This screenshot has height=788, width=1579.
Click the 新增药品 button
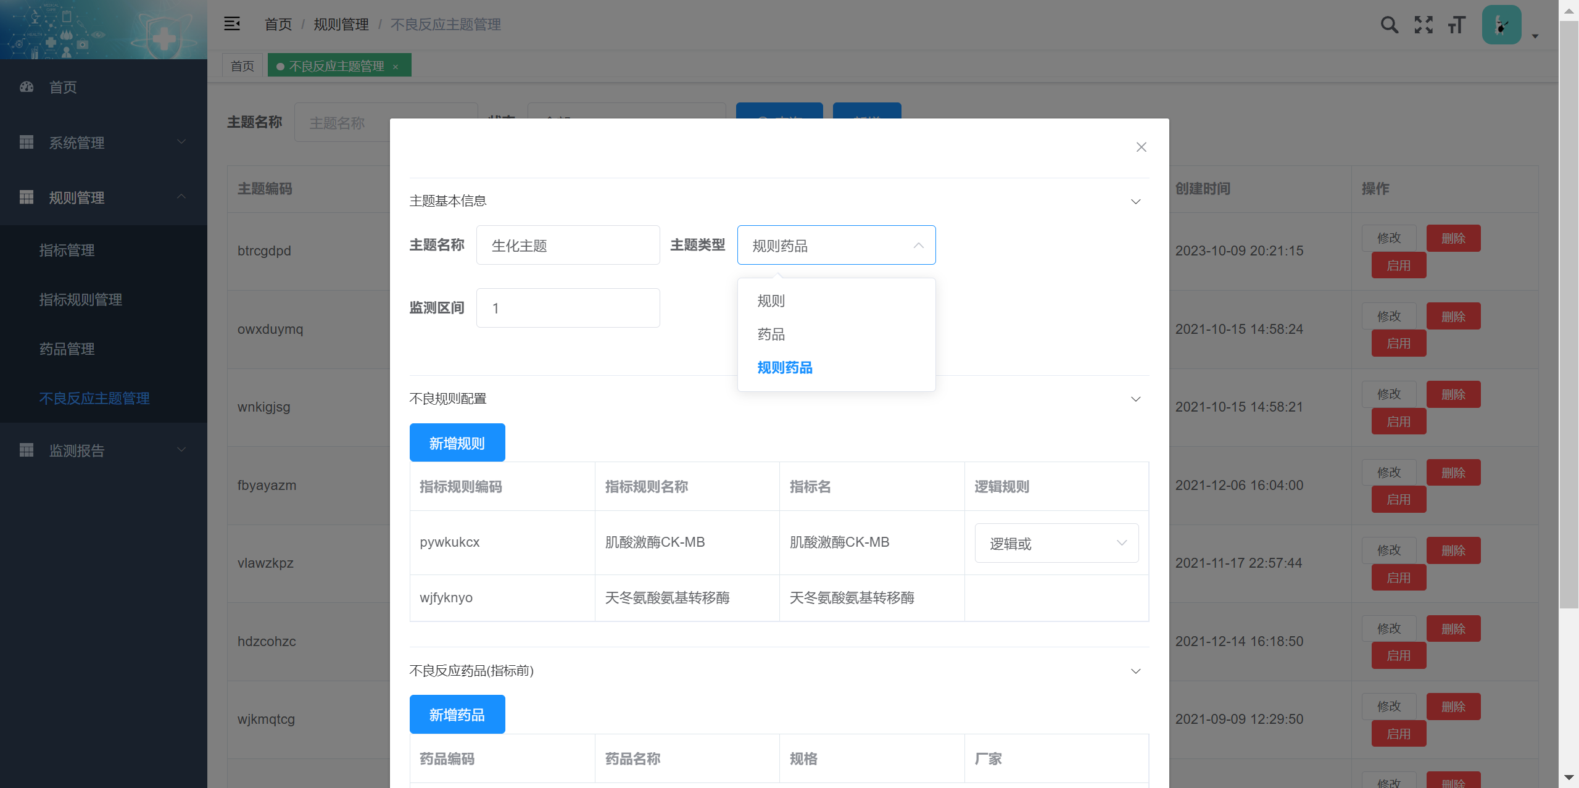point(457,714)
